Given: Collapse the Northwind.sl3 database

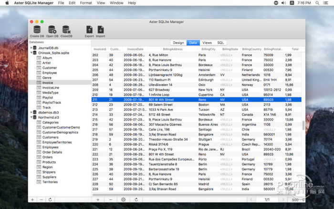Looking at the screenshot, I should 31,117.
